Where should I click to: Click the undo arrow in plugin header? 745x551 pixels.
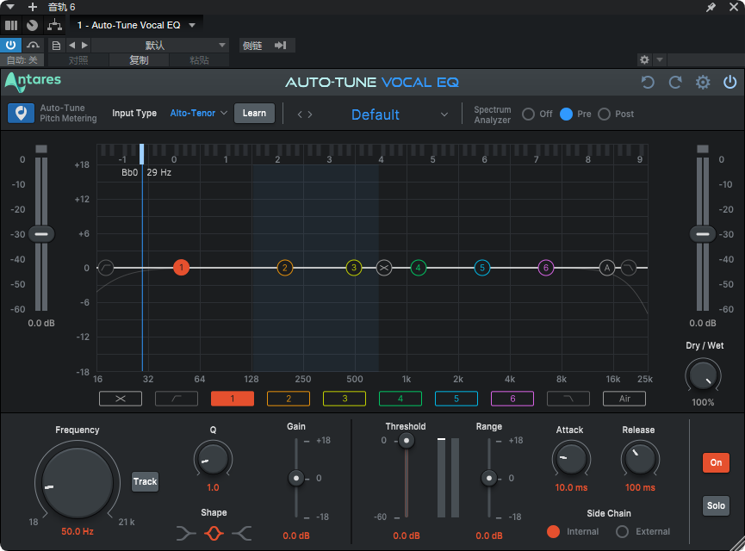pos(648,82)
